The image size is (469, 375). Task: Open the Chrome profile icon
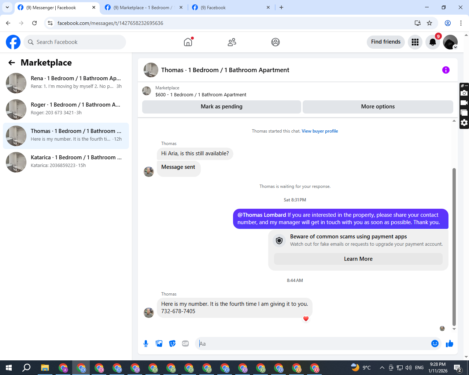tap(448, 23)
